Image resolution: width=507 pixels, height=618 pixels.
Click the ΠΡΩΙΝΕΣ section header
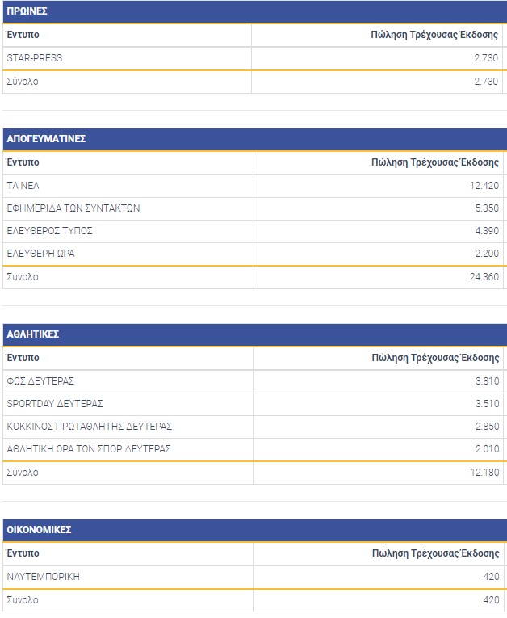[27, 11]
